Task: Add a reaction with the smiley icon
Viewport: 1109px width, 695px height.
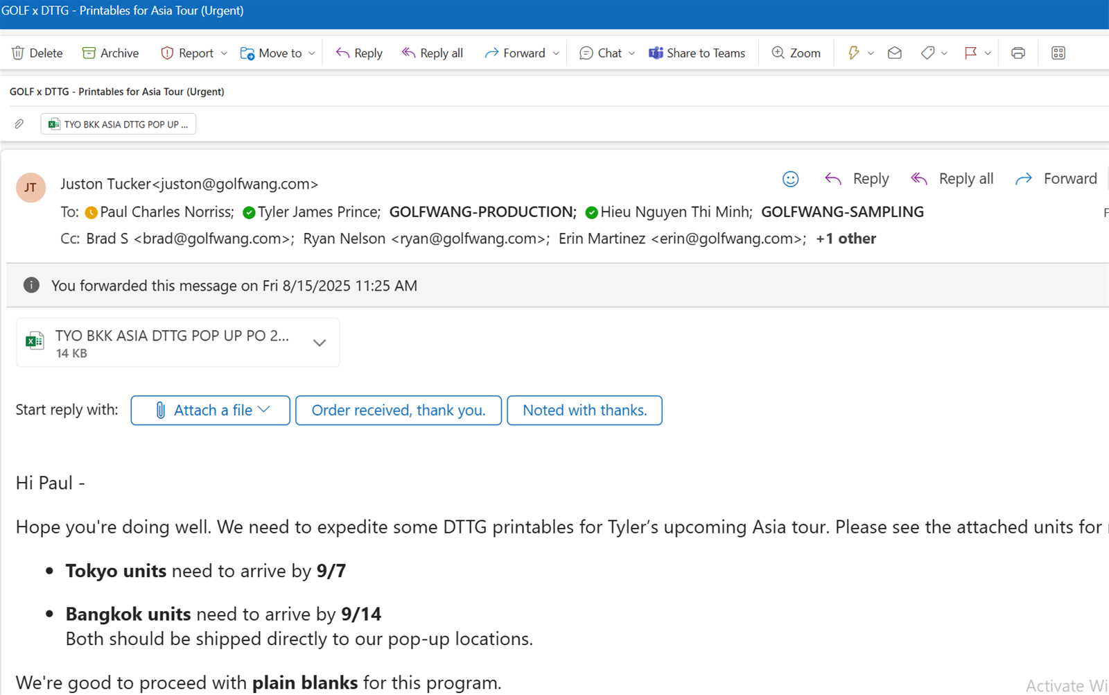Action: (790, 179)
